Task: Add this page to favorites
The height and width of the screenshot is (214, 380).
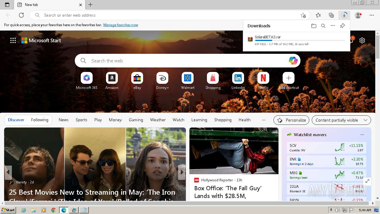Action: point(303,15)
